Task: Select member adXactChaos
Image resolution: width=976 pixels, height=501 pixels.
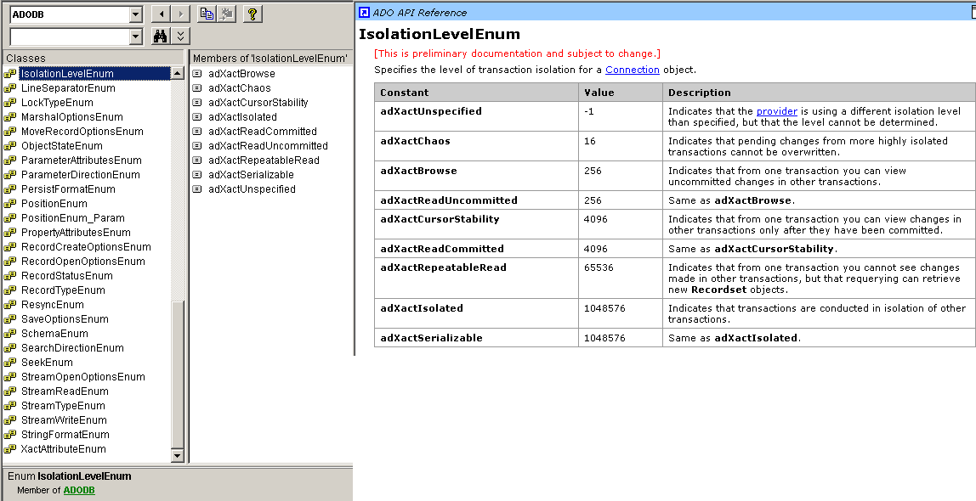Action: (240, 88)
